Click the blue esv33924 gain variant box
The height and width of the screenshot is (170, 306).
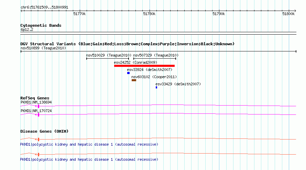(x=128, y=73)
